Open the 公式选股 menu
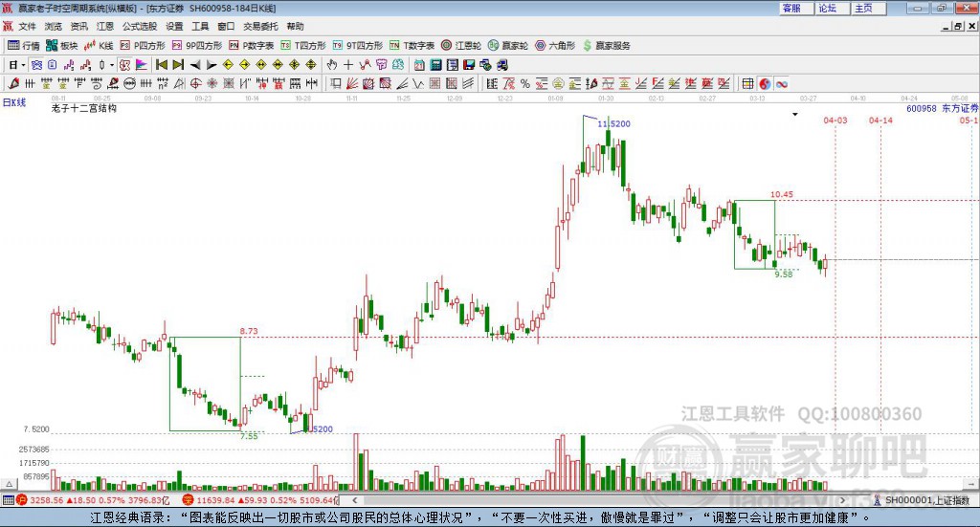 140,26
